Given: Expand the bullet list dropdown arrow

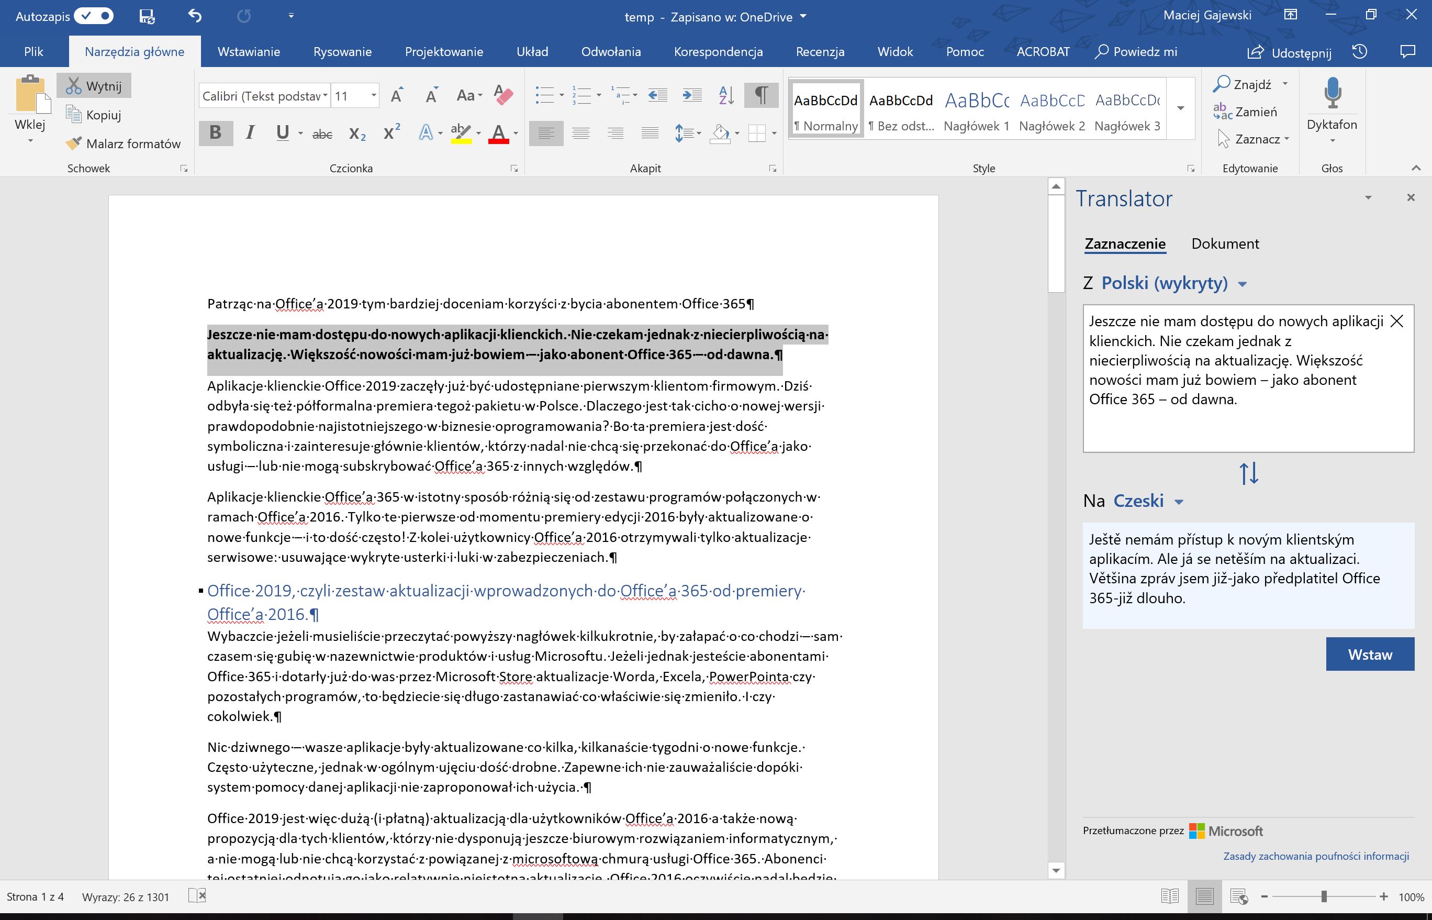Looking at the screenshot, I should (561, 95).
